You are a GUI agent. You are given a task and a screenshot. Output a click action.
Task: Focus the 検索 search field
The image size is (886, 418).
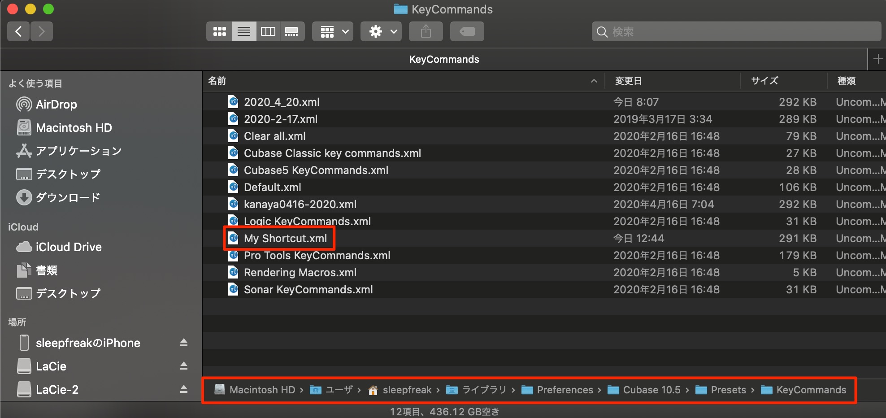tap(736, 31)
